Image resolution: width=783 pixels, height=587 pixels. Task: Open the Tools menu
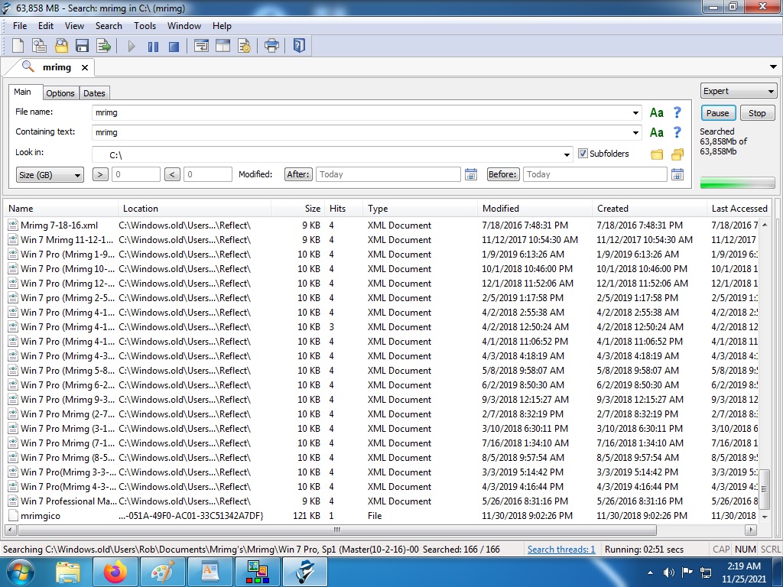(145, 26)
